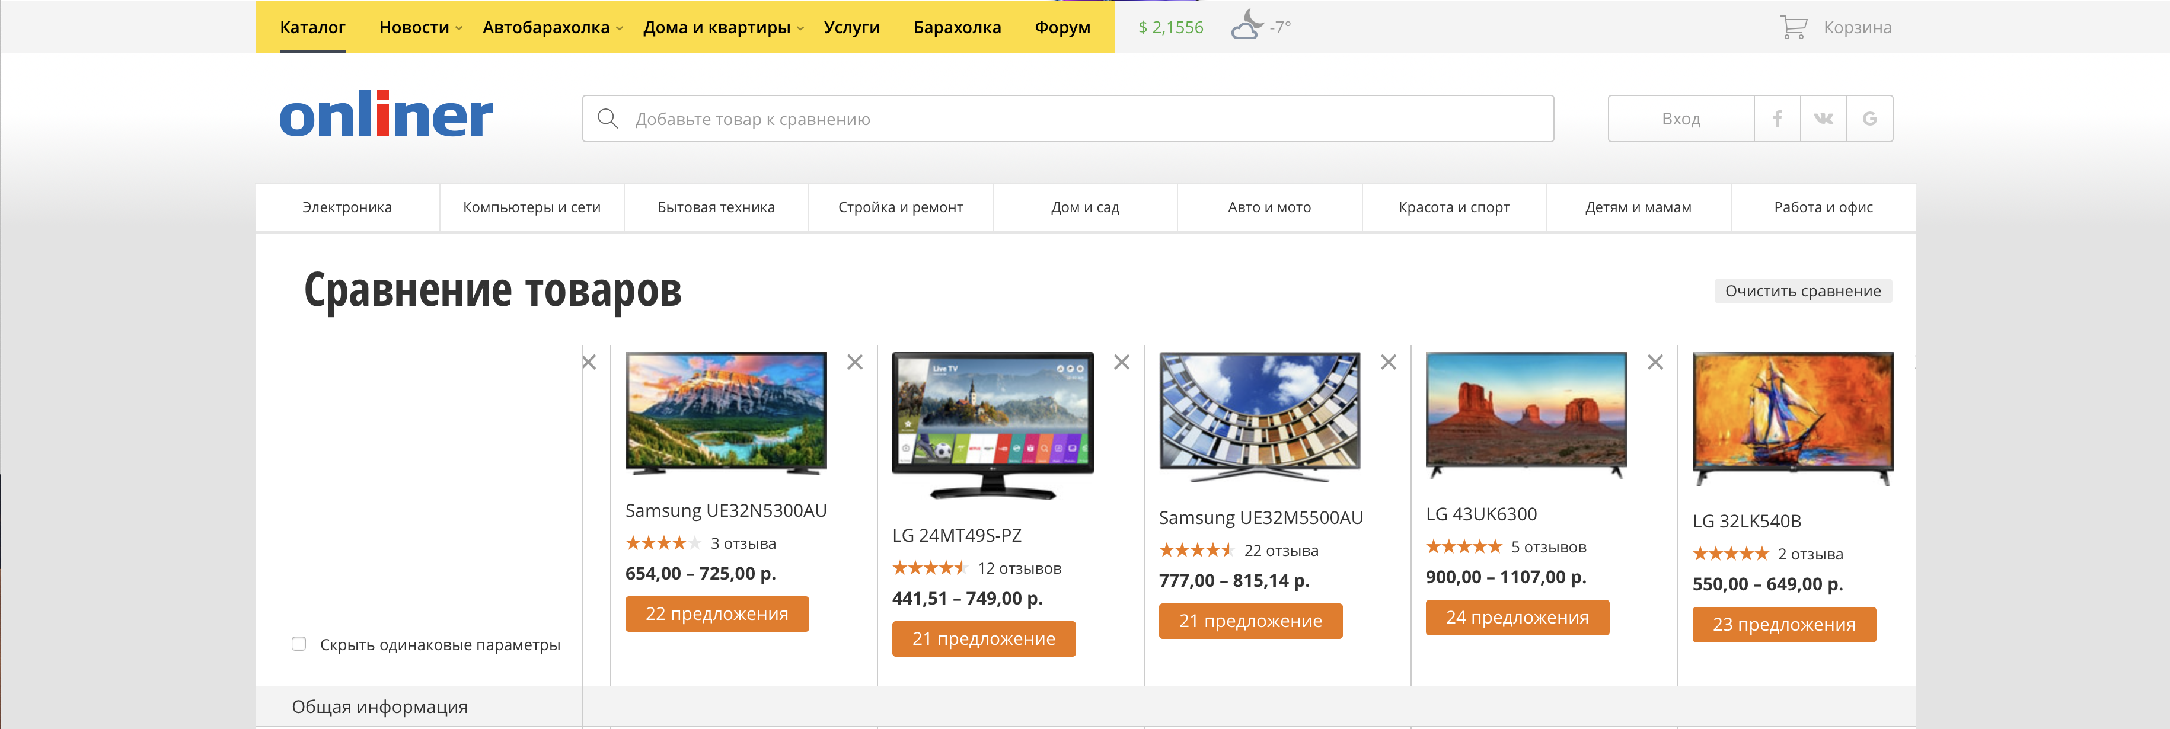Viewport: 2170px width, 729px height.
Task: View 3 отзыва for Samsung UE32N5300AU
Action: 743,543
